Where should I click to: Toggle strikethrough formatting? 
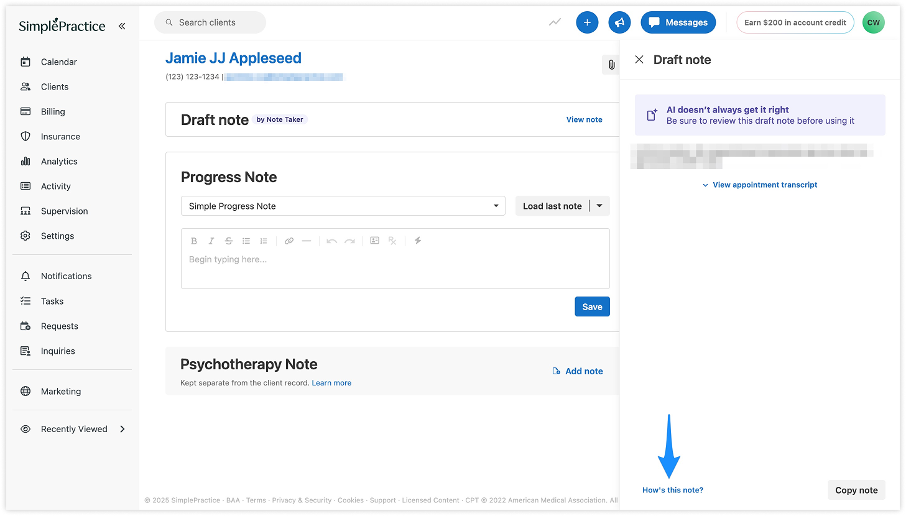click(229, 241)
